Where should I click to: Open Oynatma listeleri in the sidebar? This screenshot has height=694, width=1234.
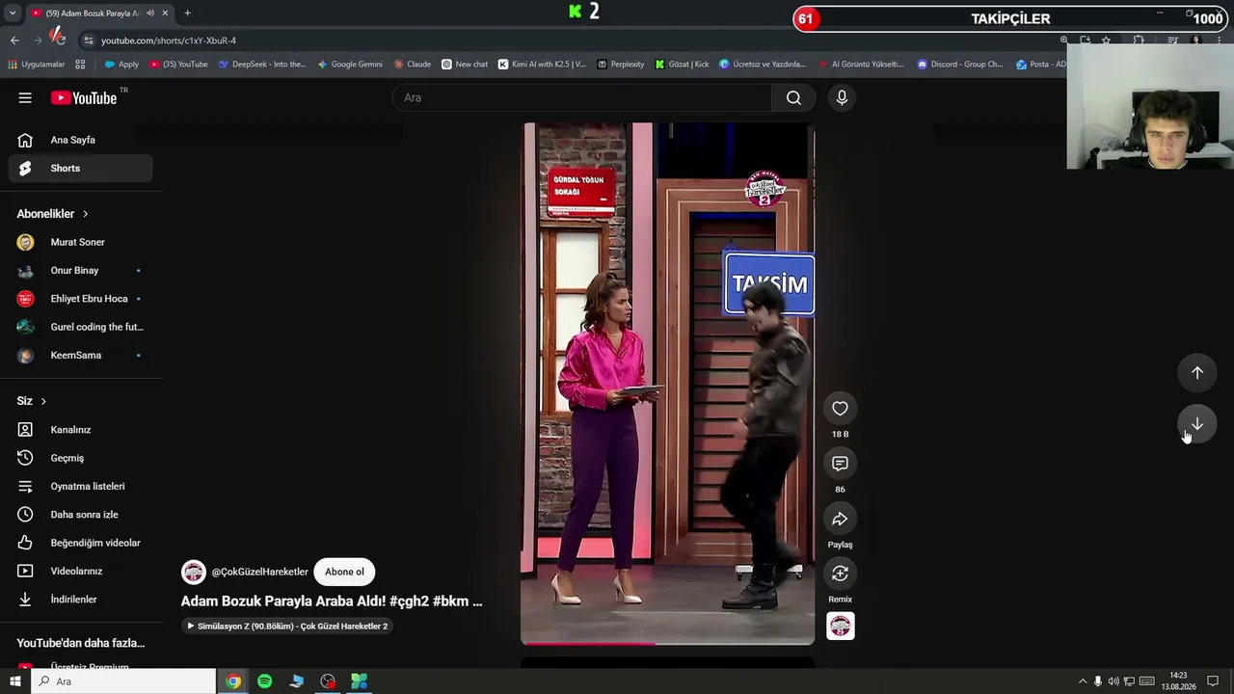point(81,486)
